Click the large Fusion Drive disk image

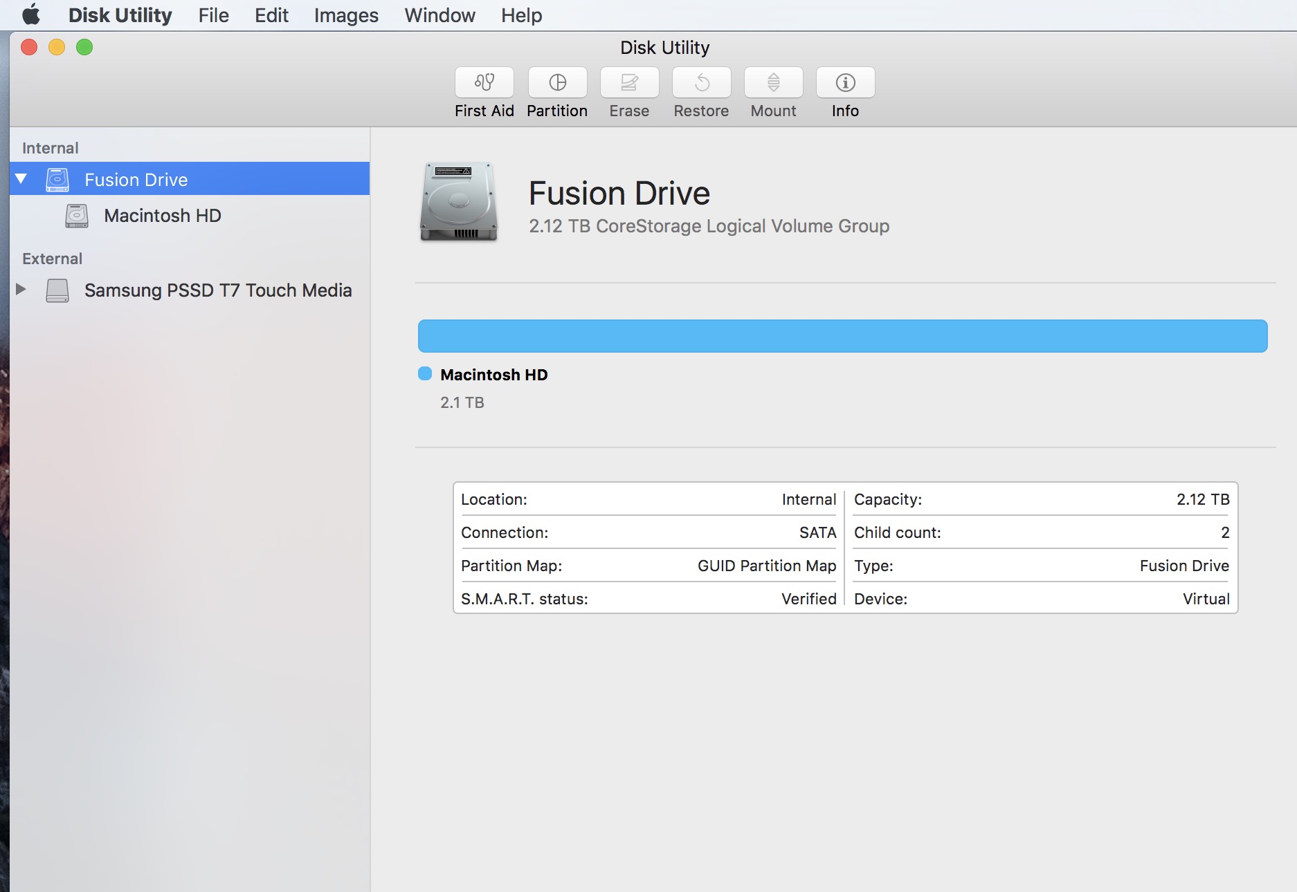(x=458, y=202)
